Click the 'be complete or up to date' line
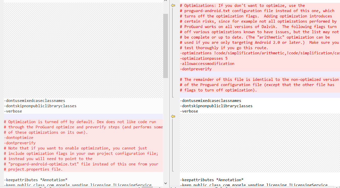 255,37
